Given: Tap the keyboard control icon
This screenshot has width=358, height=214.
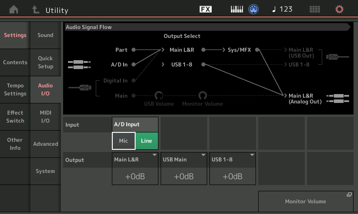Looking at the screenshot, I should tap(236, 9).
